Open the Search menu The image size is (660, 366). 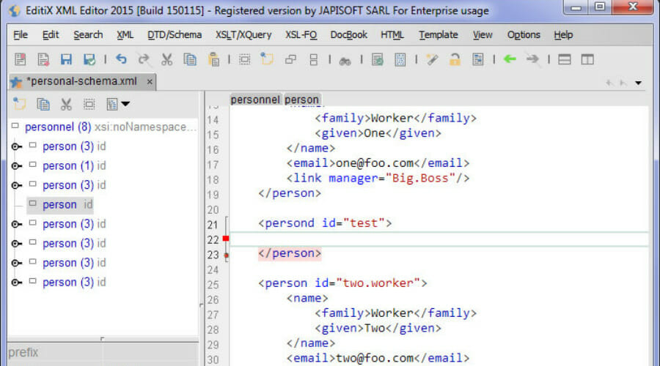pos(88,35)
